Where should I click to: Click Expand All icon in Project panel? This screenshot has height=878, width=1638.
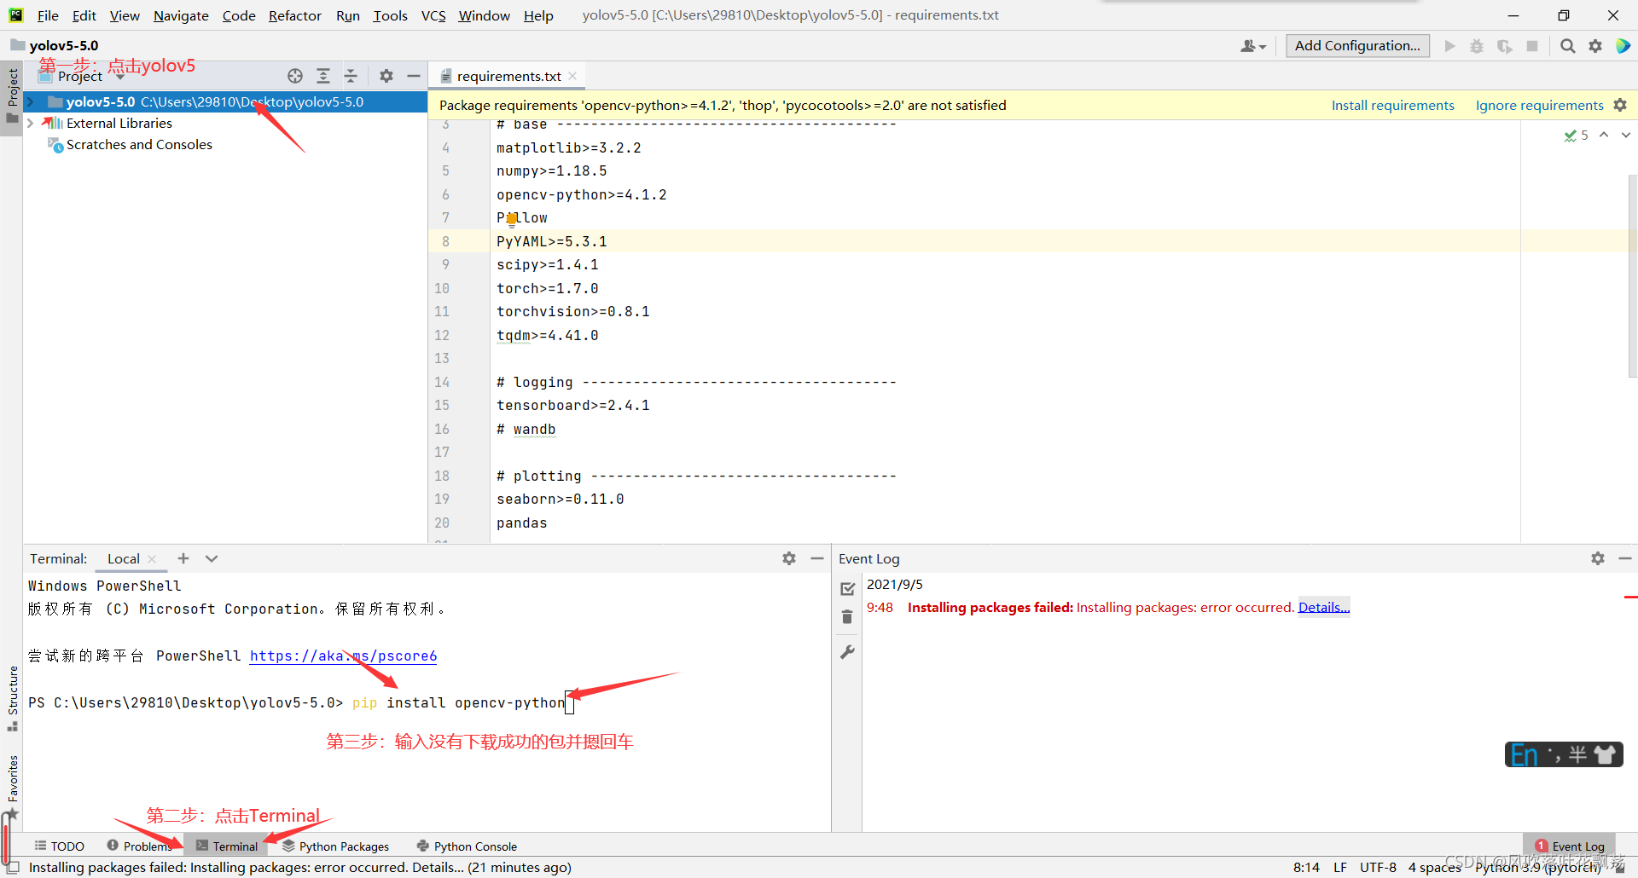[x=323, y=76]
